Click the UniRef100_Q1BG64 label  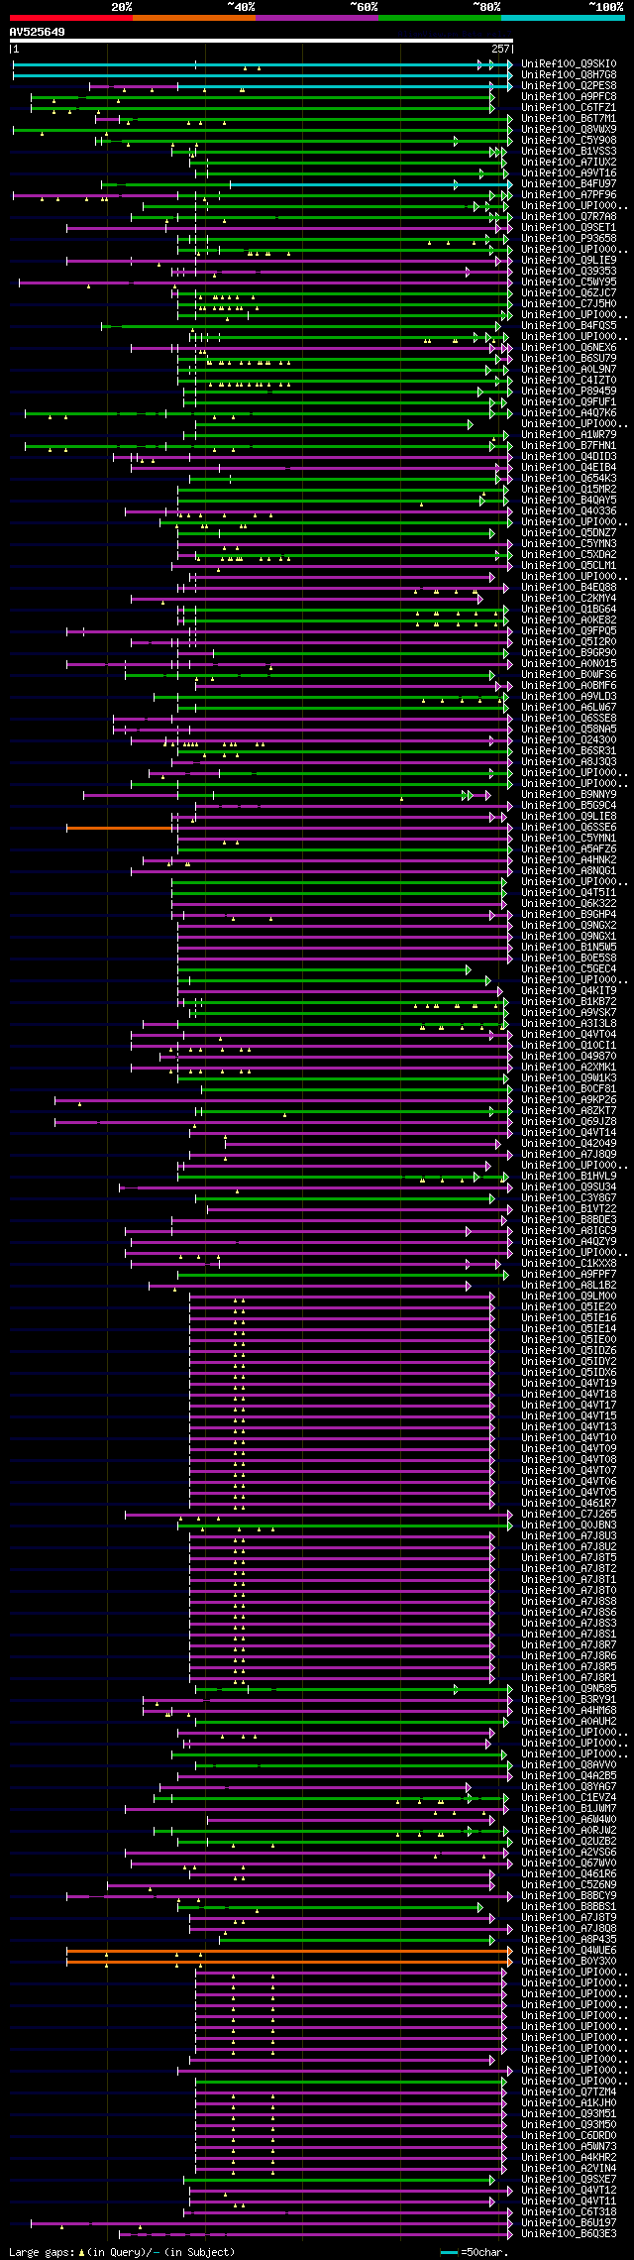(x=569, y=610)
